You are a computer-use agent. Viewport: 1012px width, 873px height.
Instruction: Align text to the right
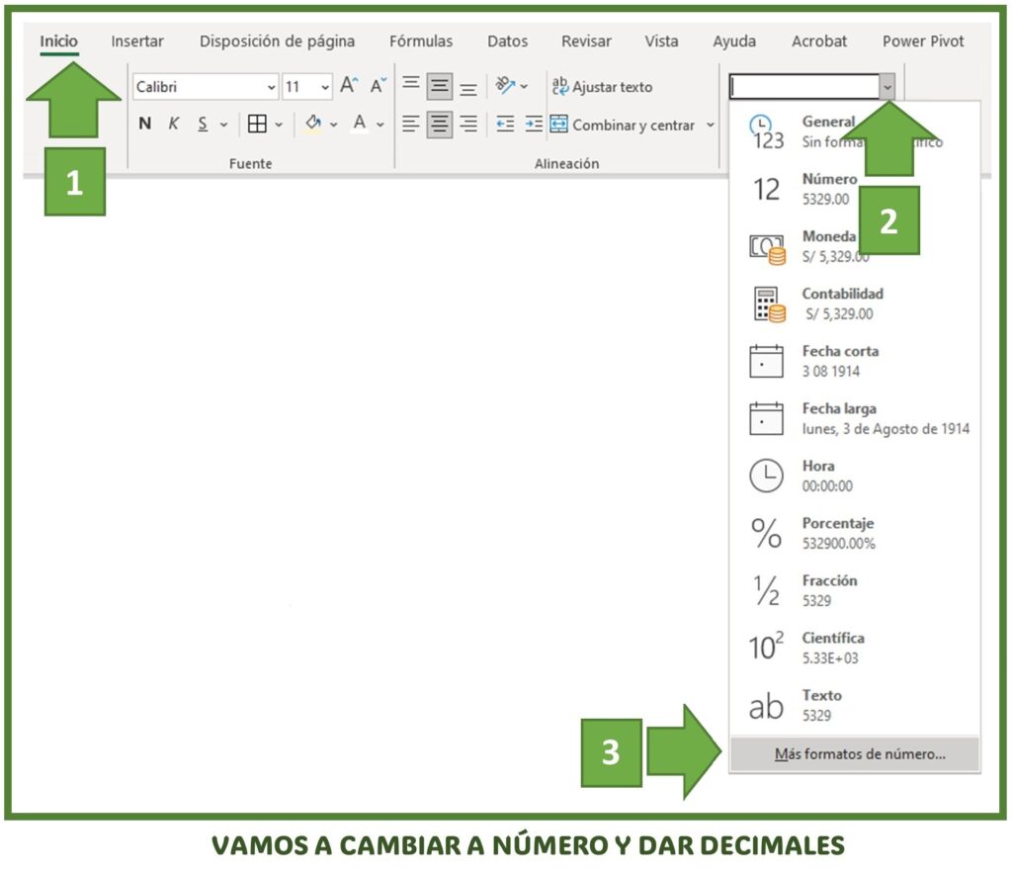tap(468, 124)
